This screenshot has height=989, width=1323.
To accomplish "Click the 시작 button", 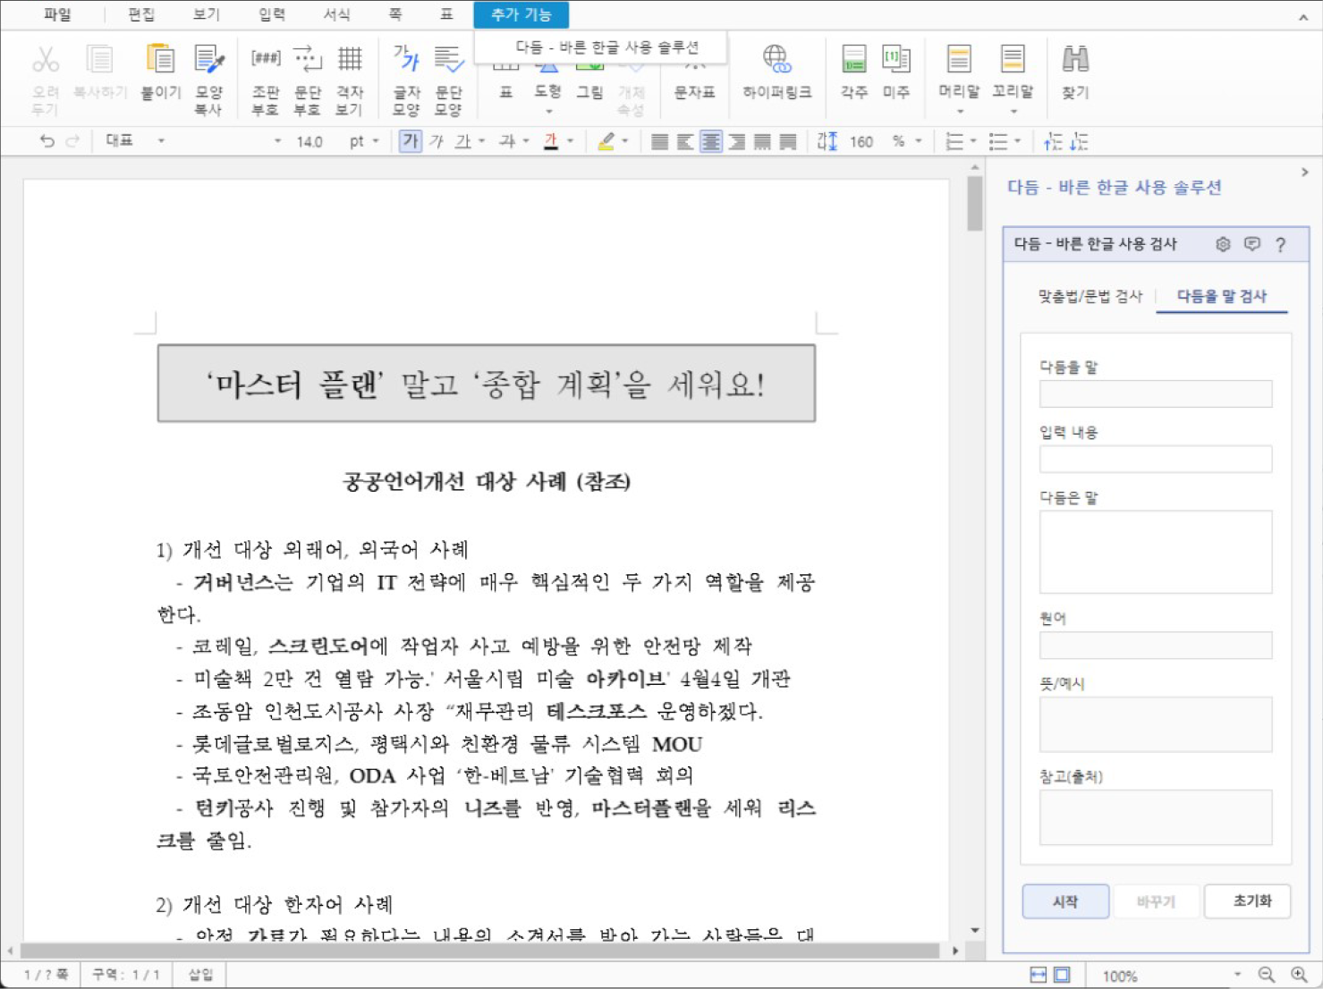I will tap(1065, 901).
